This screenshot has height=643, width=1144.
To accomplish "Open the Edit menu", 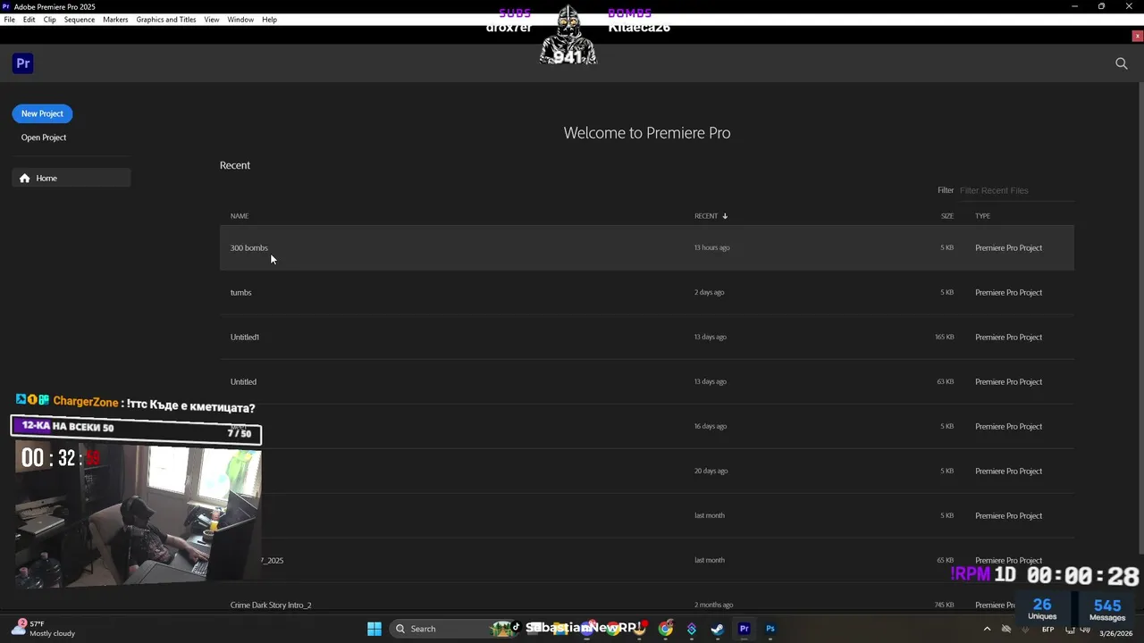I will [29, 20].
